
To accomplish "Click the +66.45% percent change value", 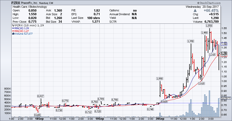I will 211,11.
